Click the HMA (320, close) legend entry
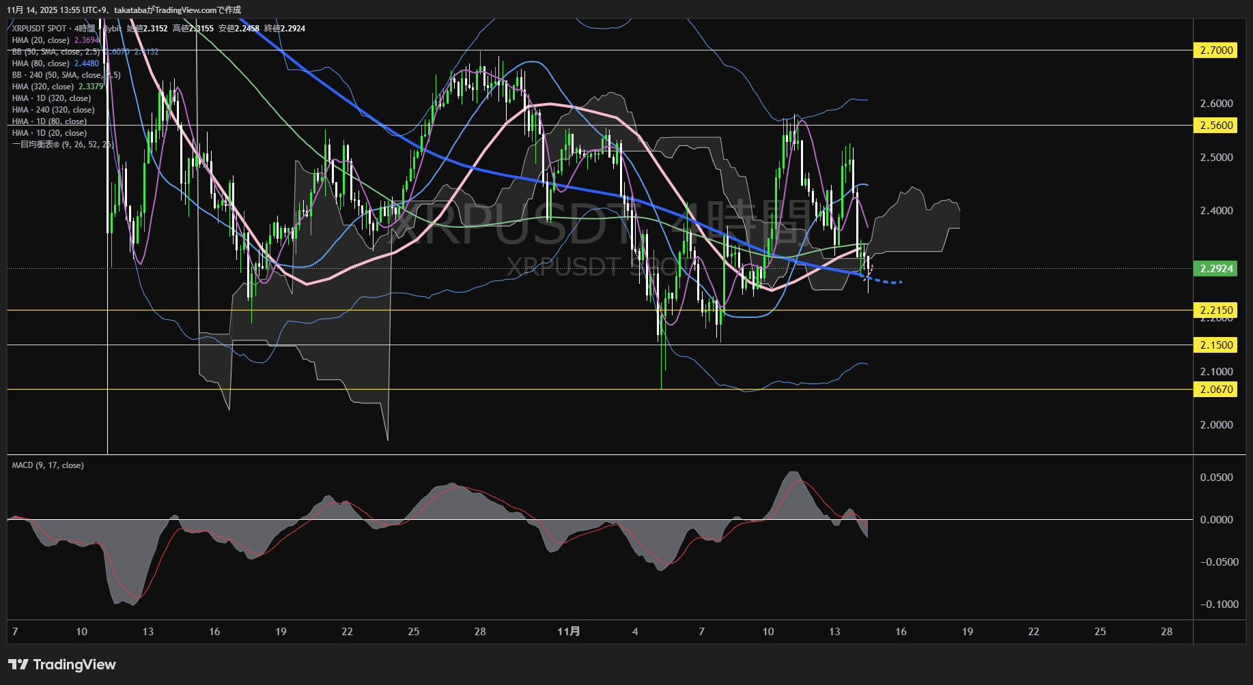Screen dimensions: 1253x685 43,87
